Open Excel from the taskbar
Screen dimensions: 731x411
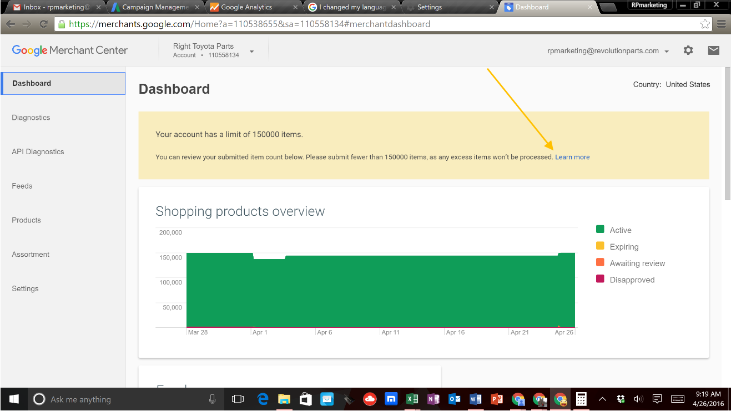(x=412, y=399)
